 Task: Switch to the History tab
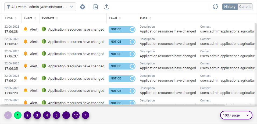pyautogui.click(x=230, y=7)
